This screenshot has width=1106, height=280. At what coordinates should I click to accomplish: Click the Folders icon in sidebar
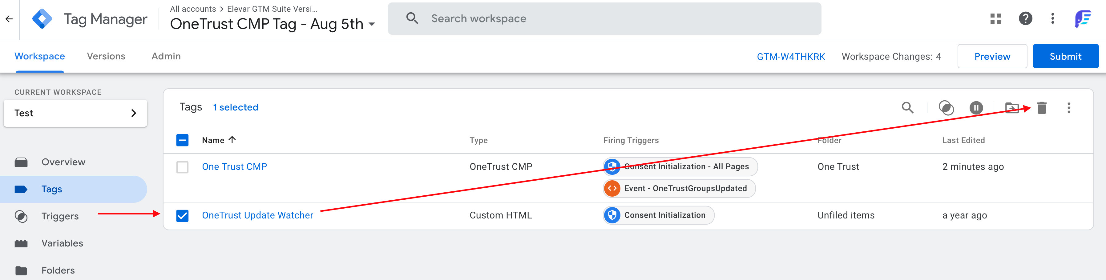point(21,270)
